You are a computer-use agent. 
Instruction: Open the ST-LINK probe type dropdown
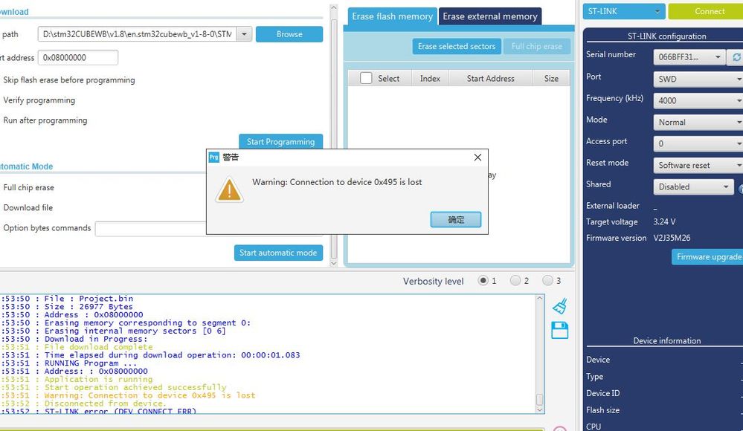[x=623, y=11]
